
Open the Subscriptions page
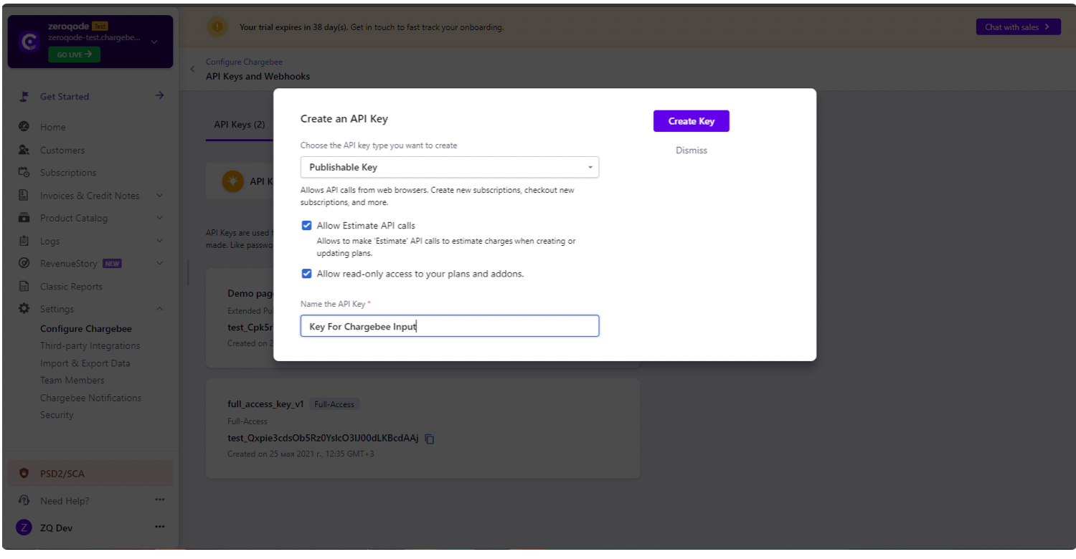coord(68,173)
